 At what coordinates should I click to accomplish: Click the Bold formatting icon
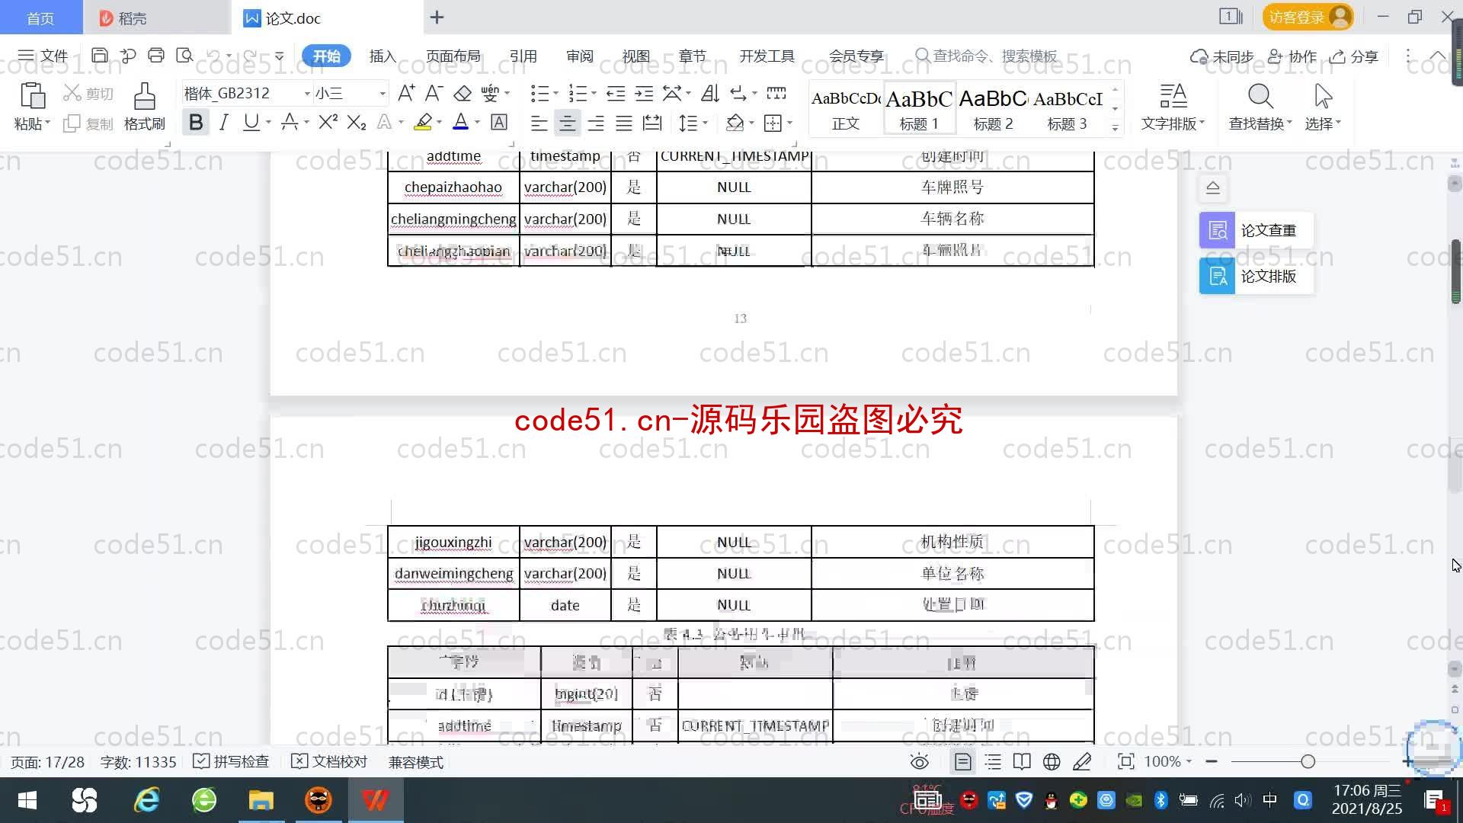tap(195, 123)
